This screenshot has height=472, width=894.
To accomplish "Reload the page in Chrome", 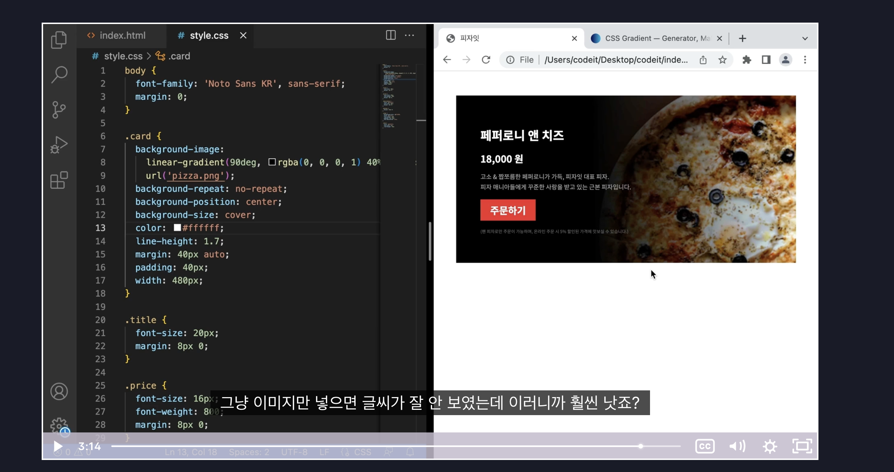I will pyautogui.click(x=486, y=60).
